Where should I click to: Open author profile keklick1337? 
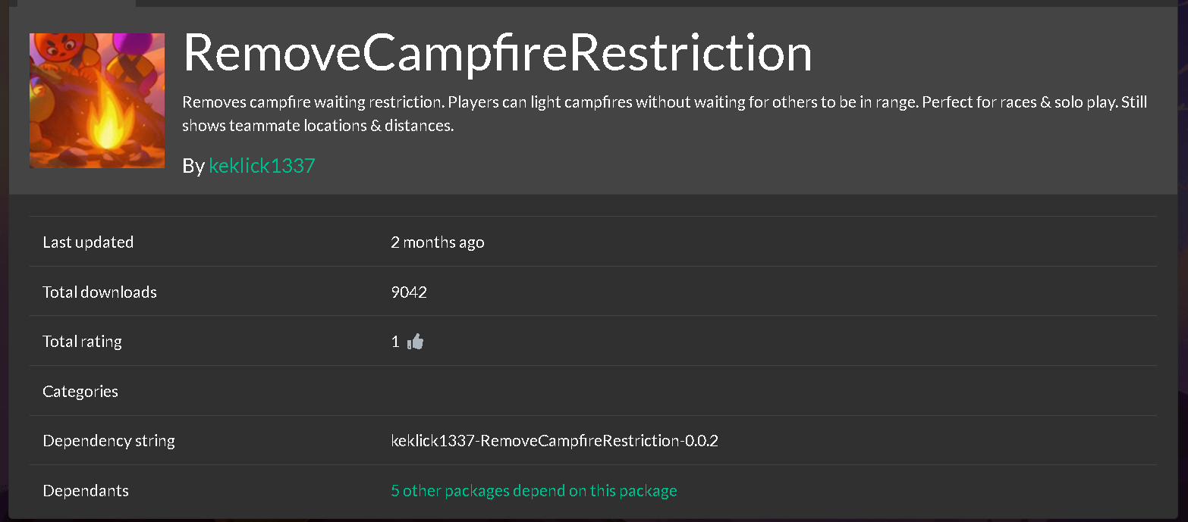[262, 166]
